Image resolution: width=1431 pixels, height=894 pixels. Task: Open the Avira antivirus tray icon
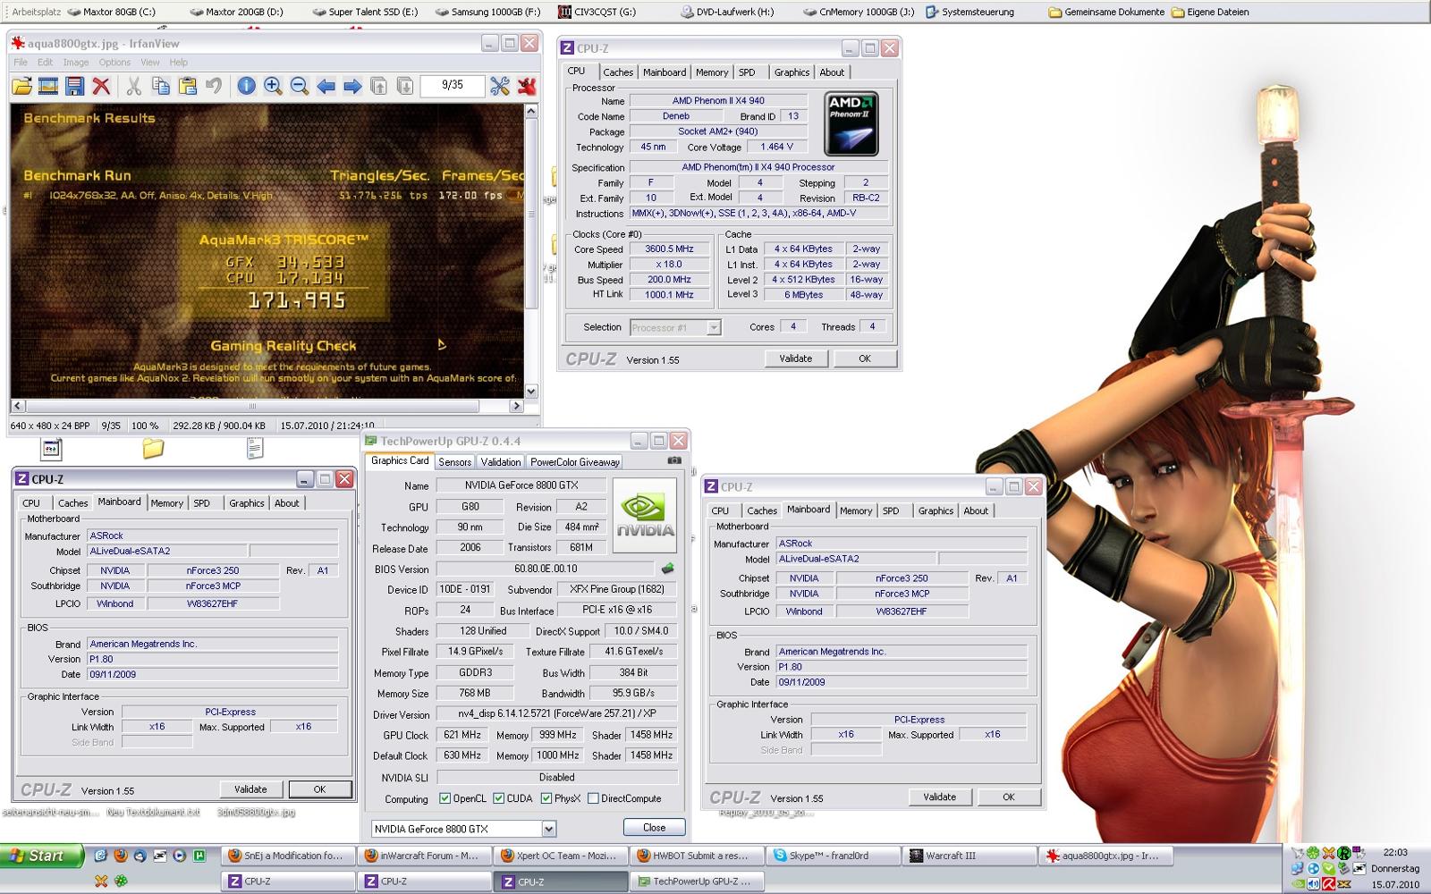1330,883
